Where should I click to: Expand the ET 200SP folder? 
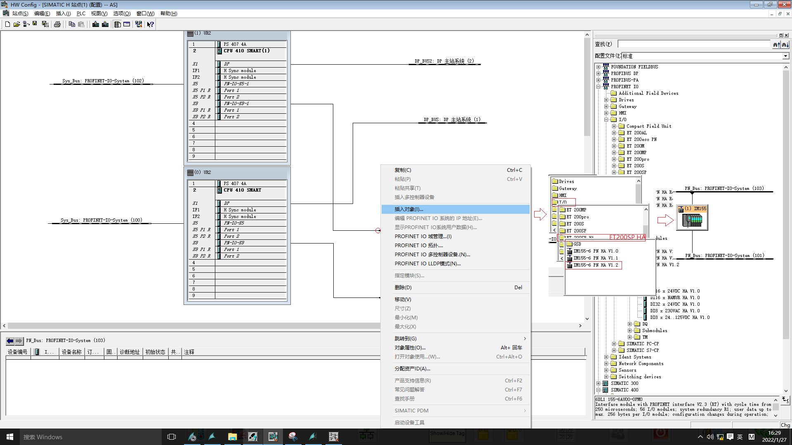tap(614, 172)
